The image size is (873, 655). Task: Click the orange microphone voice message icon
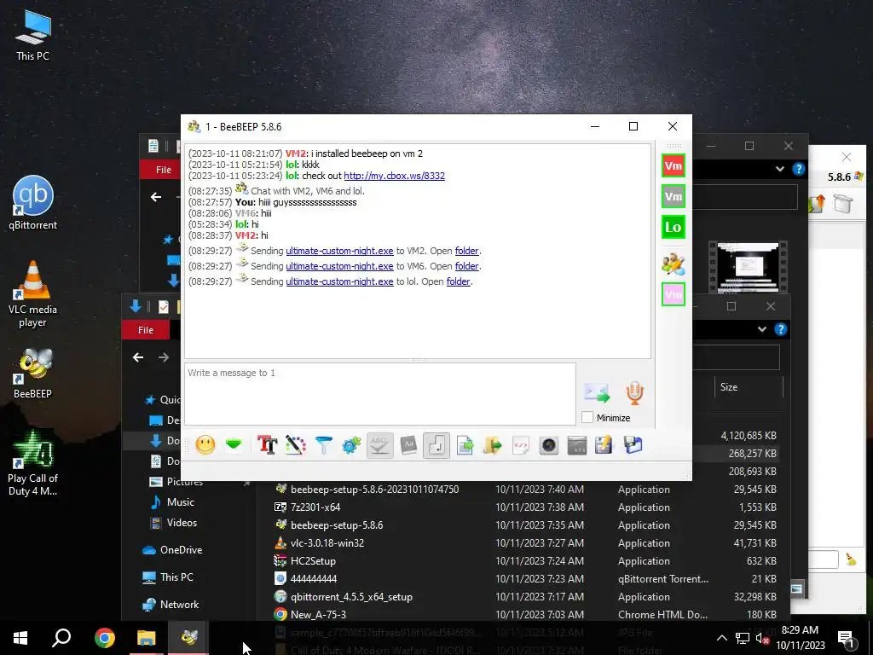pos(634,392)
